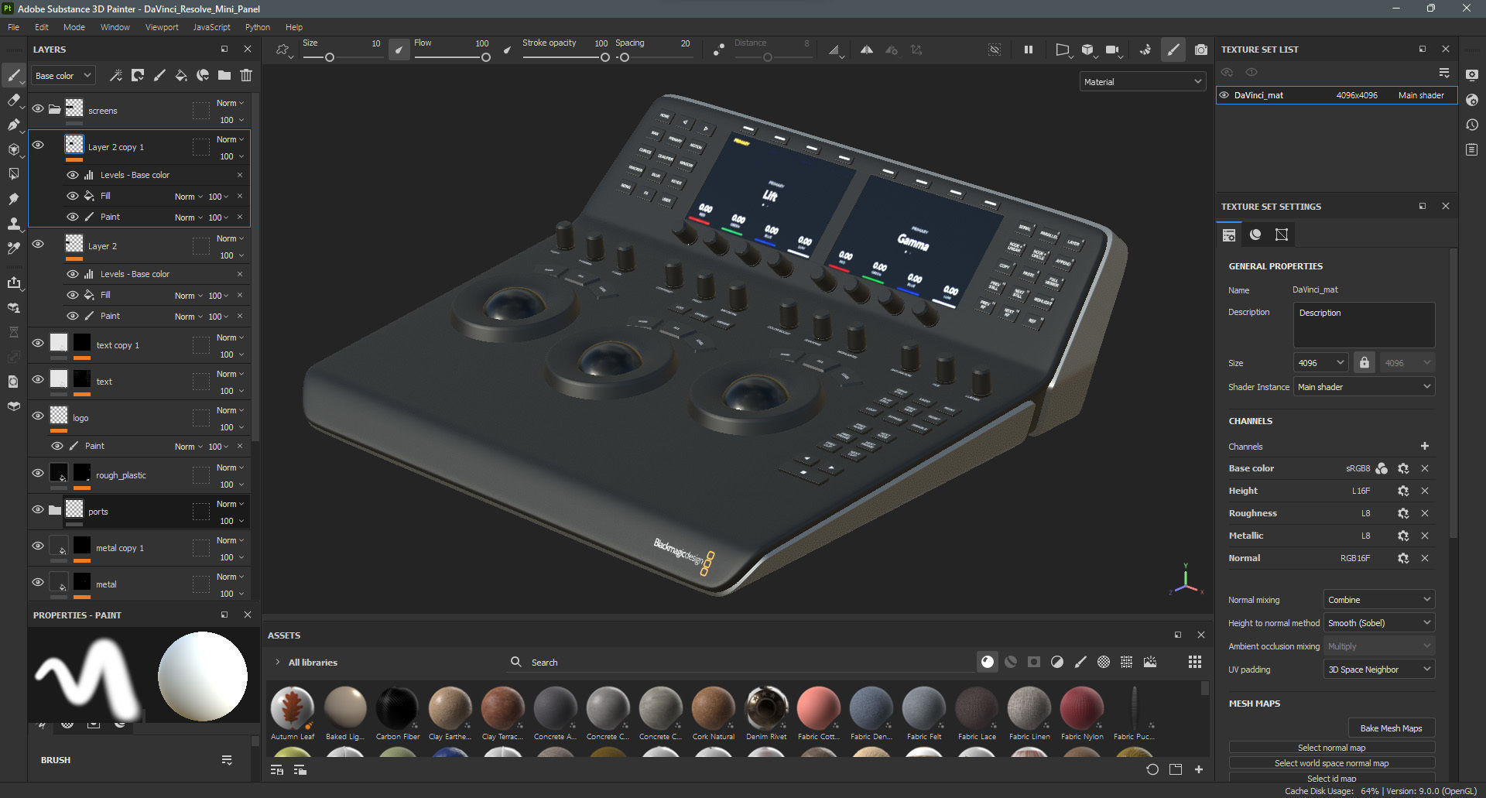Open the Base color channel dropdown
1486x798 pixels.
tap(63, 75)
